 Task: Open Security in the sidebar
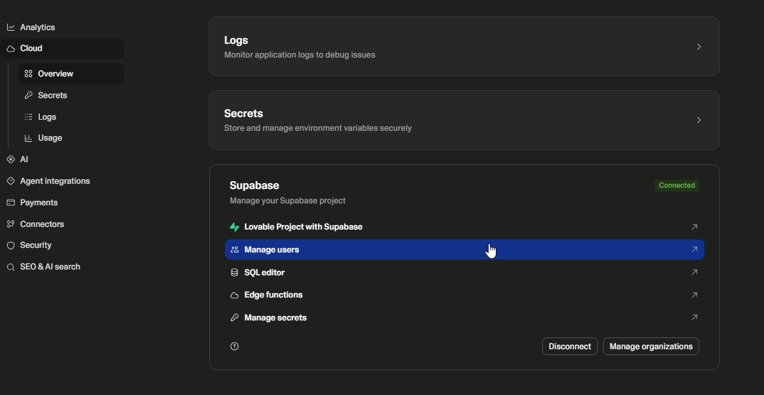click(62, 245)
